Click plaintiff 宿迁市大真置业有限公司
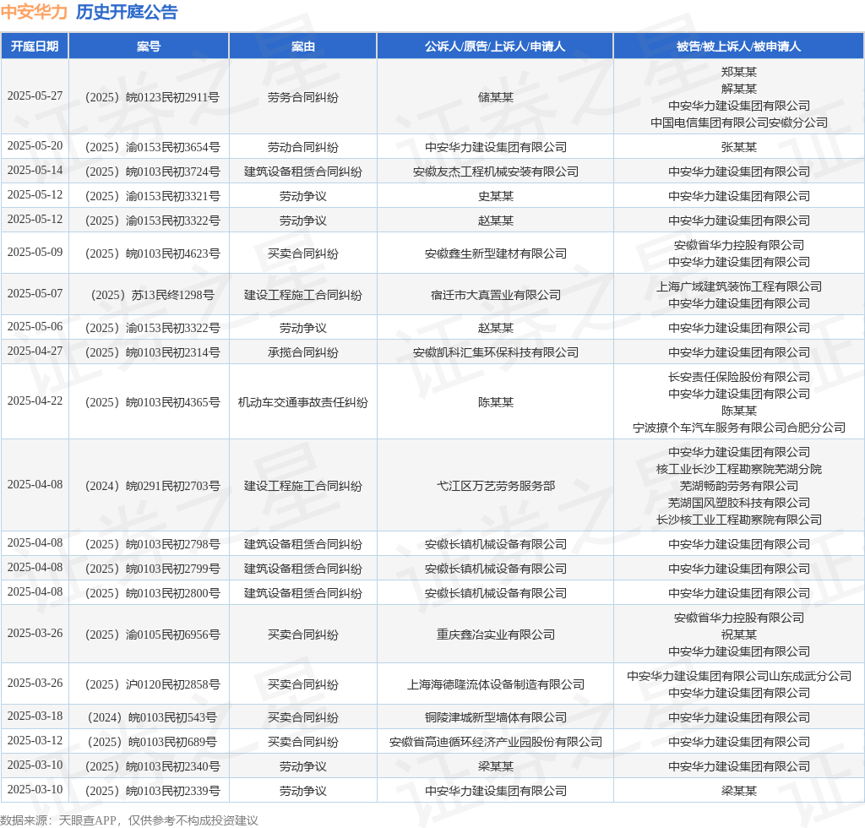This screenshot has width=865, height=828. [495, 295]
